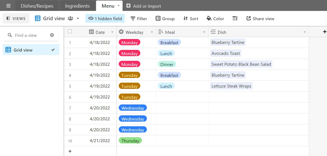
Task: Open the Weekday column dropdown arrow
Action: pos(152,32)
